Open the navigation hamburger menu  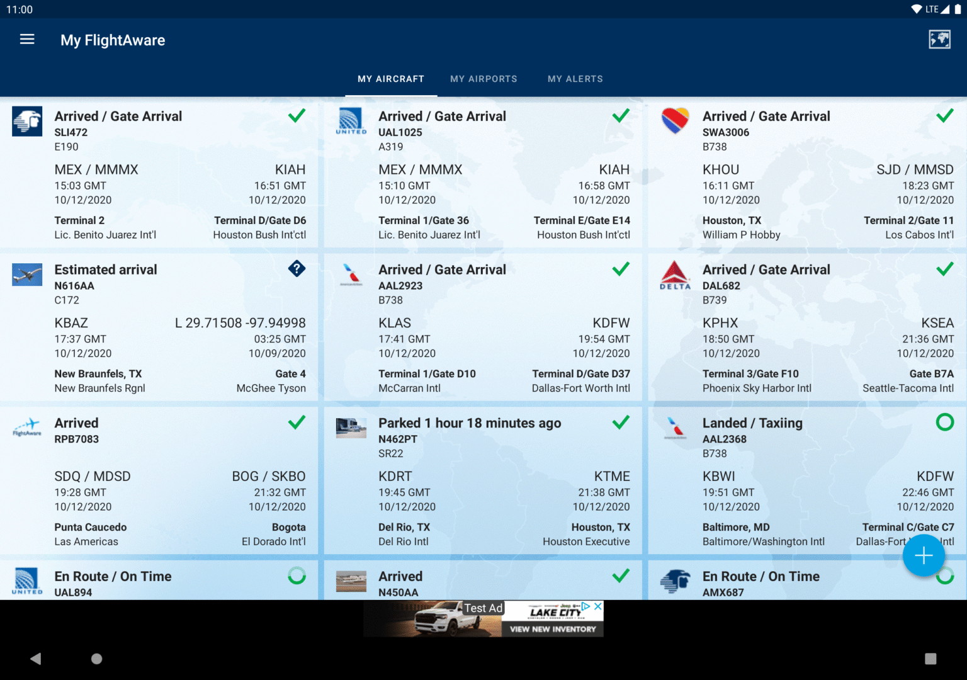tap(27, 39)
